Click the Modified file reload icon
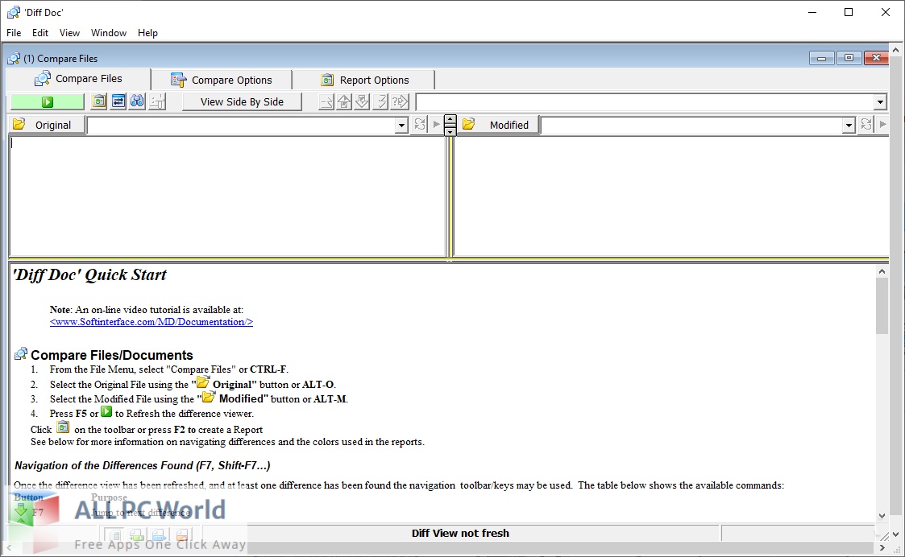 click(x=866, y=125)
